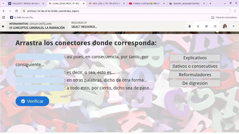Click 'INTERNARRATIVAS' header label
The width and height of the screenshot is (239, 134).
pyautogui.click(x=19, y=24)
